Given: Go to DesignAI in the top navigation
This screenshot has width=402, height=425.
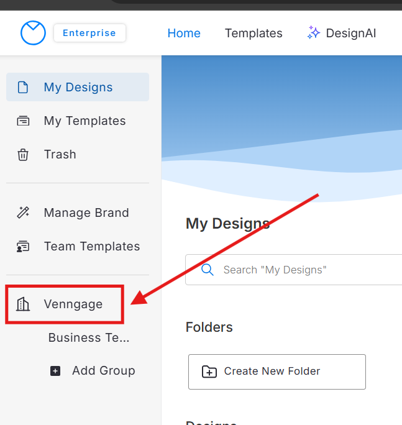Looking at the screenshot, I should [x=350, y=33].
